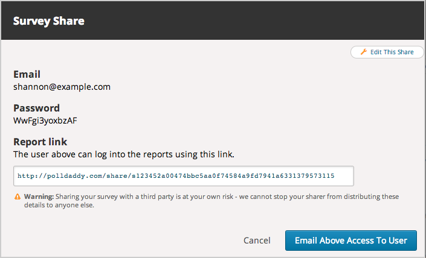Click the dark header bar of the dialog
Screen dimensions: 426x258
242,21
